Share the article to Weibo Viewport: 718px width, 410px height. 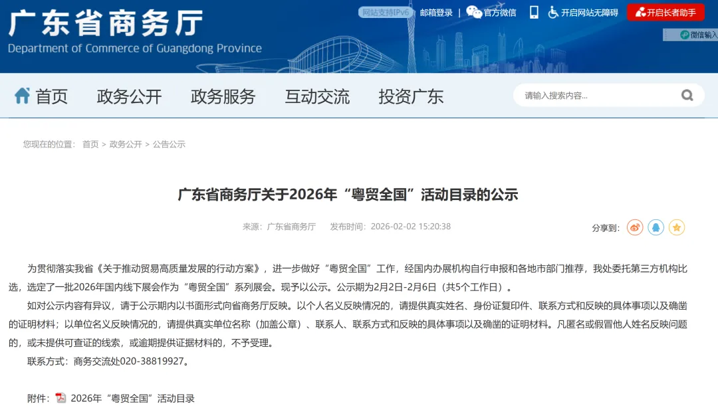635,227
